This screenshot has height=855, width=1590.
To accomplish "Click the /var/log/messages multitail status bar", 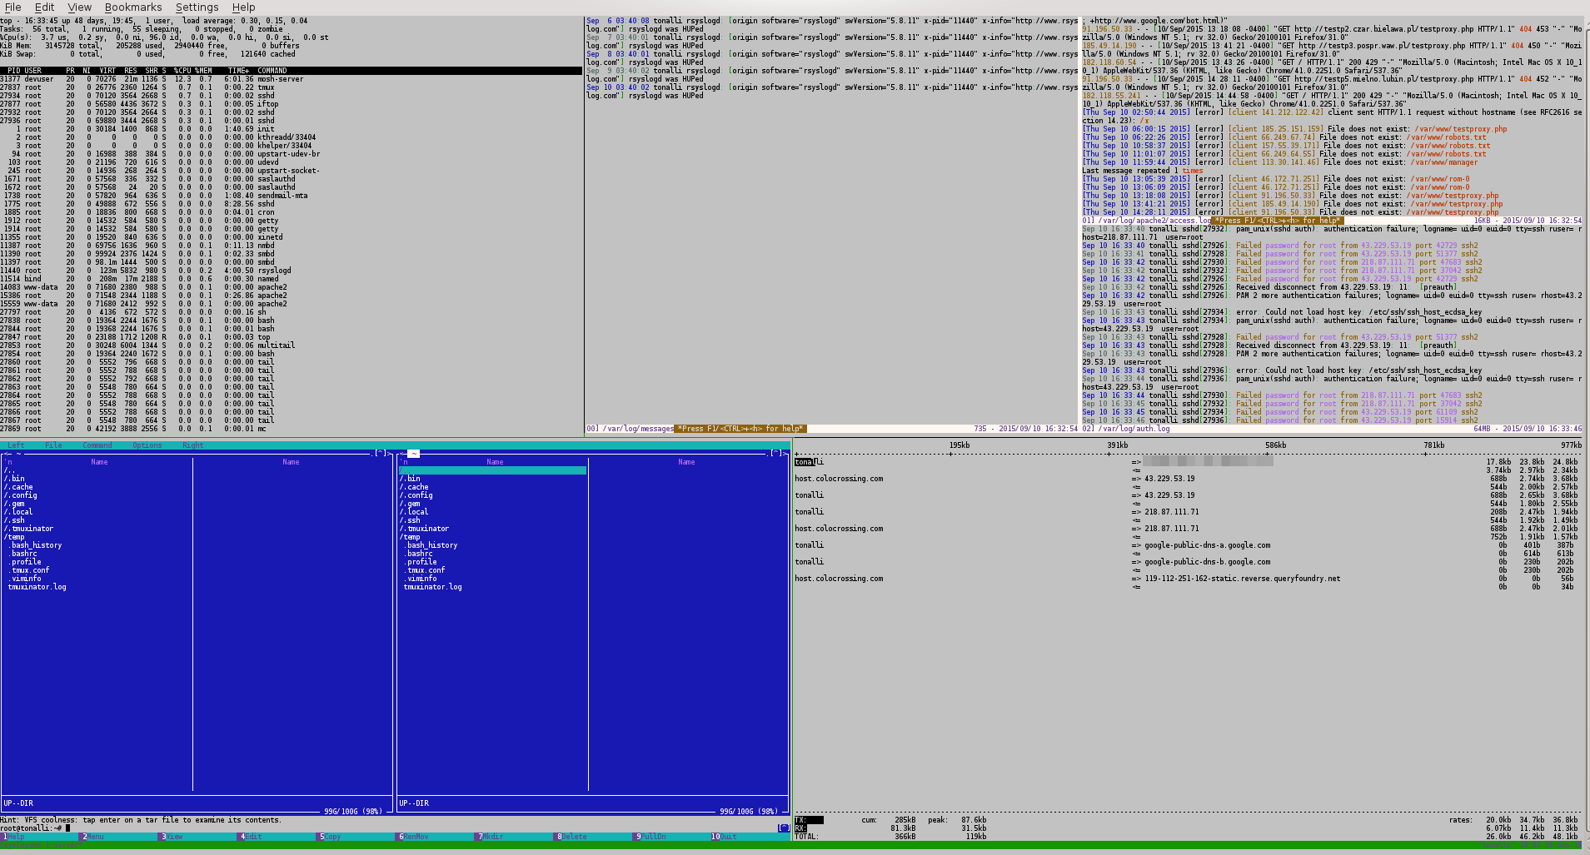I will (x=831, y=429).
